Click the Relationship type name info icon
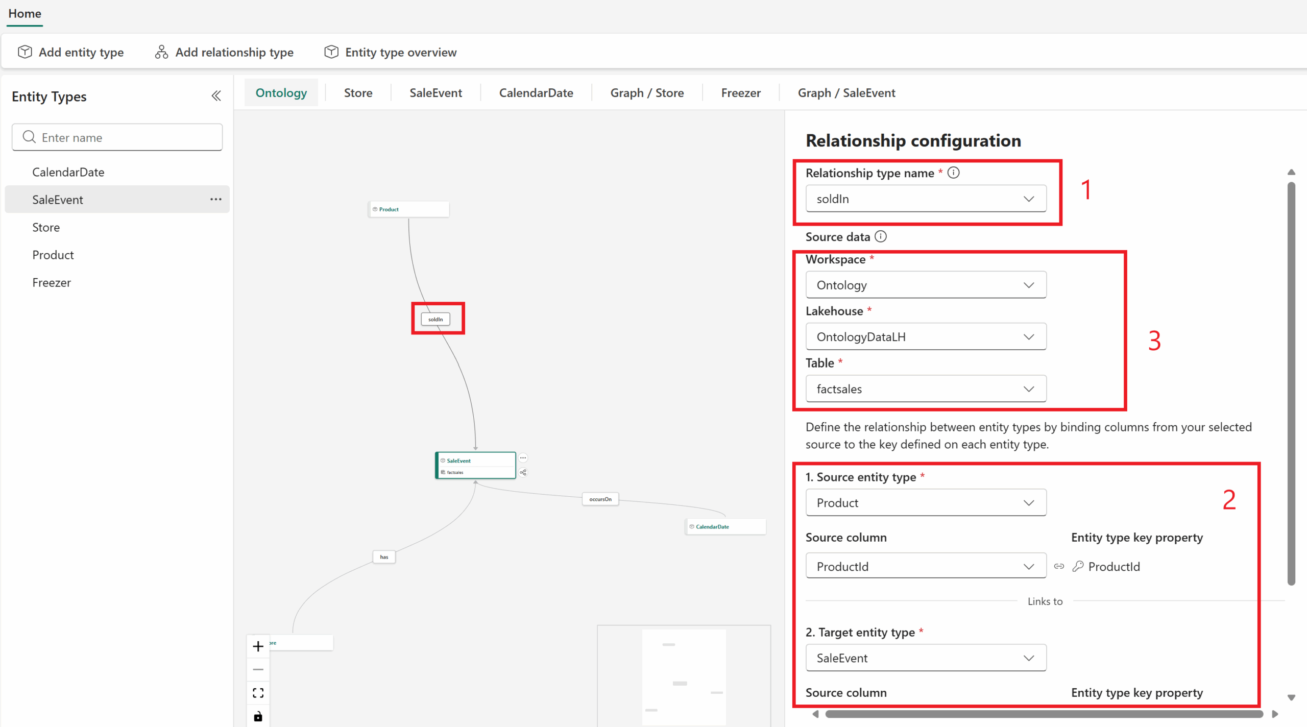 [953, 173]
